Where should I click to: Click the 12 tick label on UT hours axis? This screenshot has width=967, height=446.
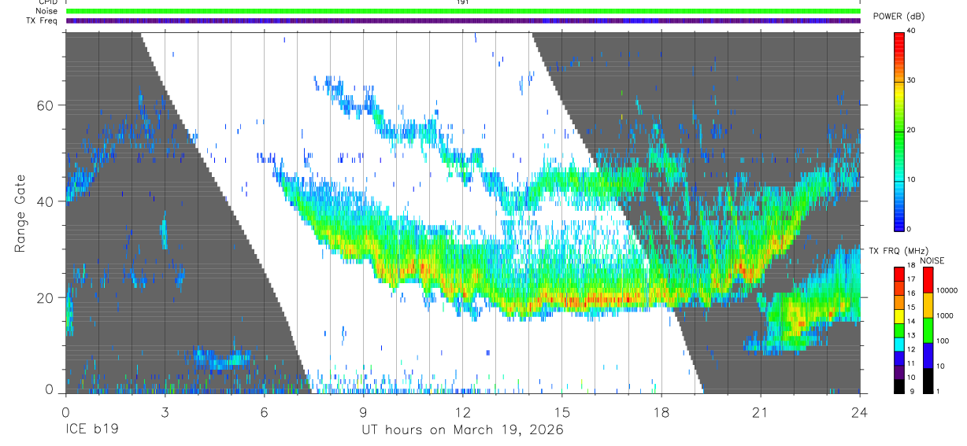pyautogui.click(x=463, y=412)
